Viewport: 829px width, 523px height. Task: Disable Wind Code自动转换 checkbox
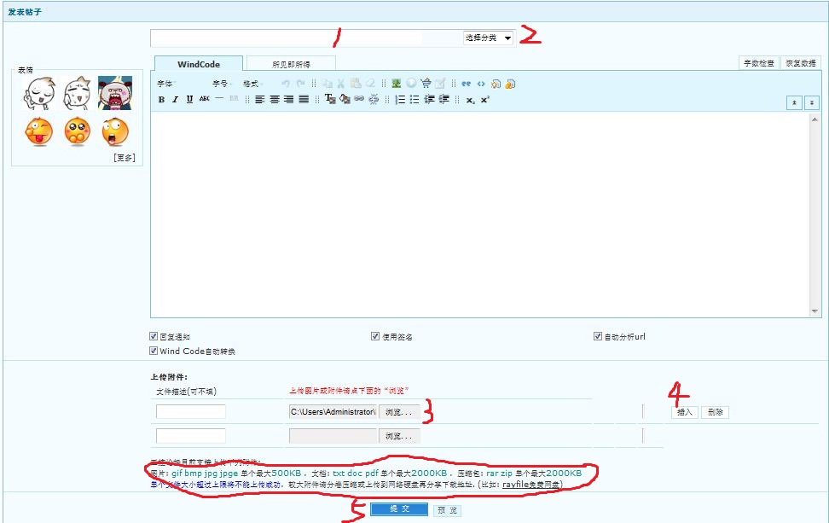[154, 351]
